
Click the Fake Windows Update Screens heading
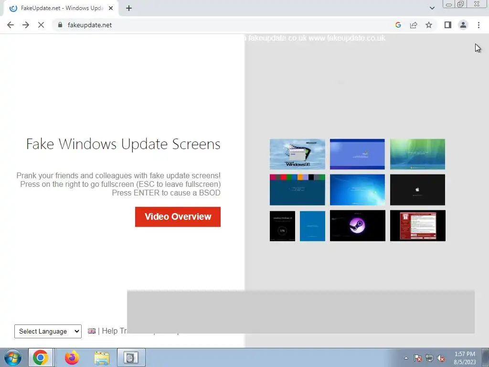click(123, 144)
